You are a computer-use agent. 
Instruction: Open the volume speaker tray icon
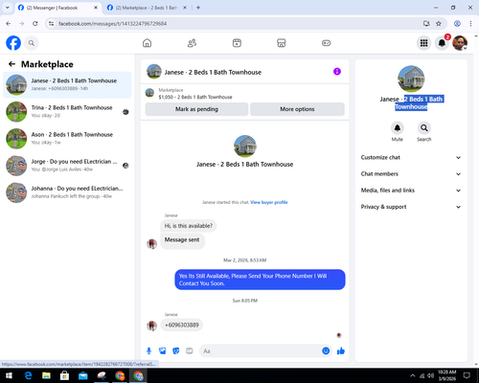coord(430,375)
